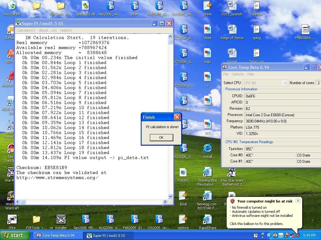The image size is (321, 240).
Task: Click "Click this balloon to fix this problem" text
Action: (x=256, y=224)
